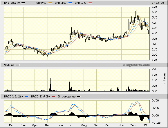Click the Nov month axis label

click(121, 125)
